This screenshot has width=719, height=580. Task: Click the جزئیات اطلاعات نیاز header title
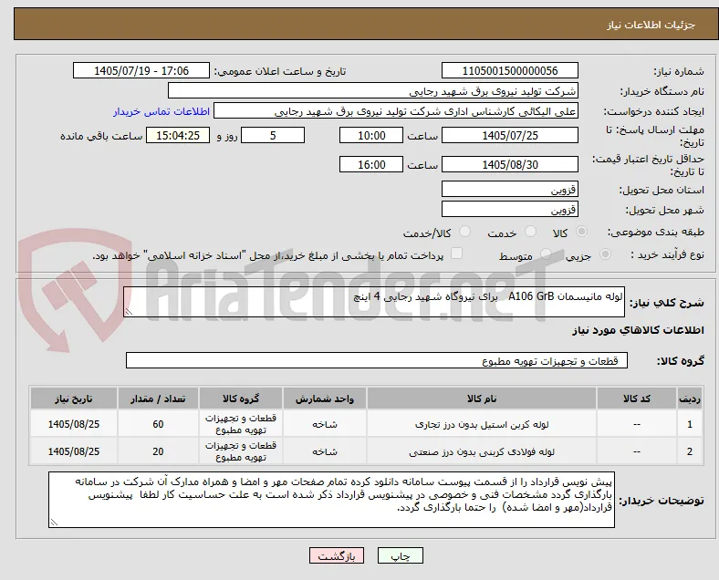[x=651, y=25]
